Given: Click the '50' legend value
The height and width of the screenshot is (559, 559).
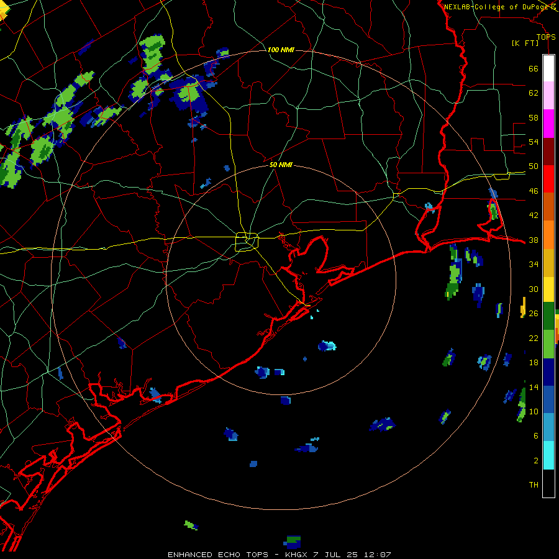Looking at the screenshot, I should 534,166.
